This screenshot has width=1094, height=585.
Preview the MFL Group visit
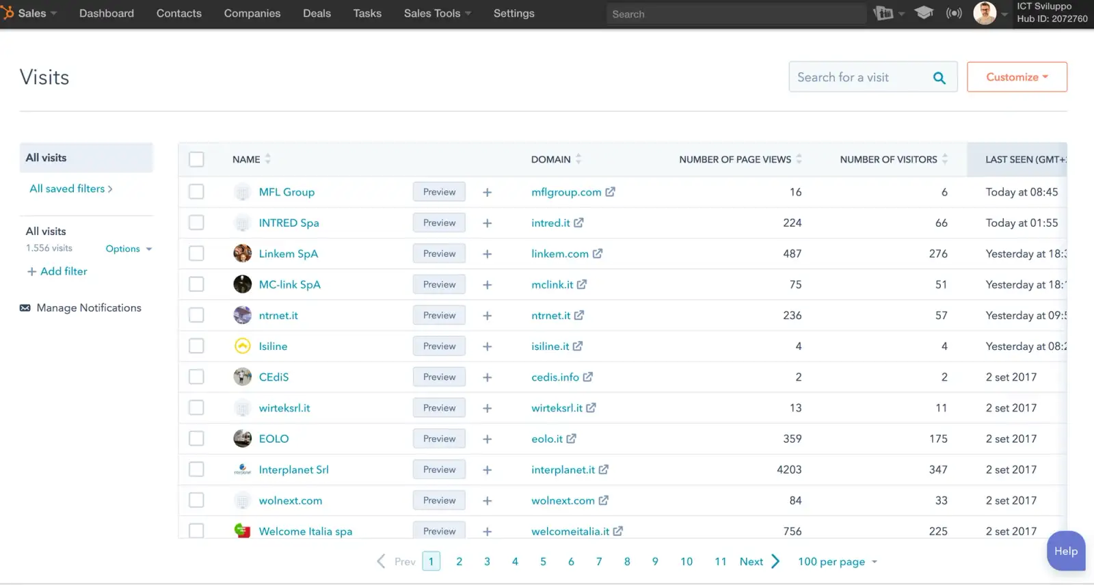pos(439,192)
